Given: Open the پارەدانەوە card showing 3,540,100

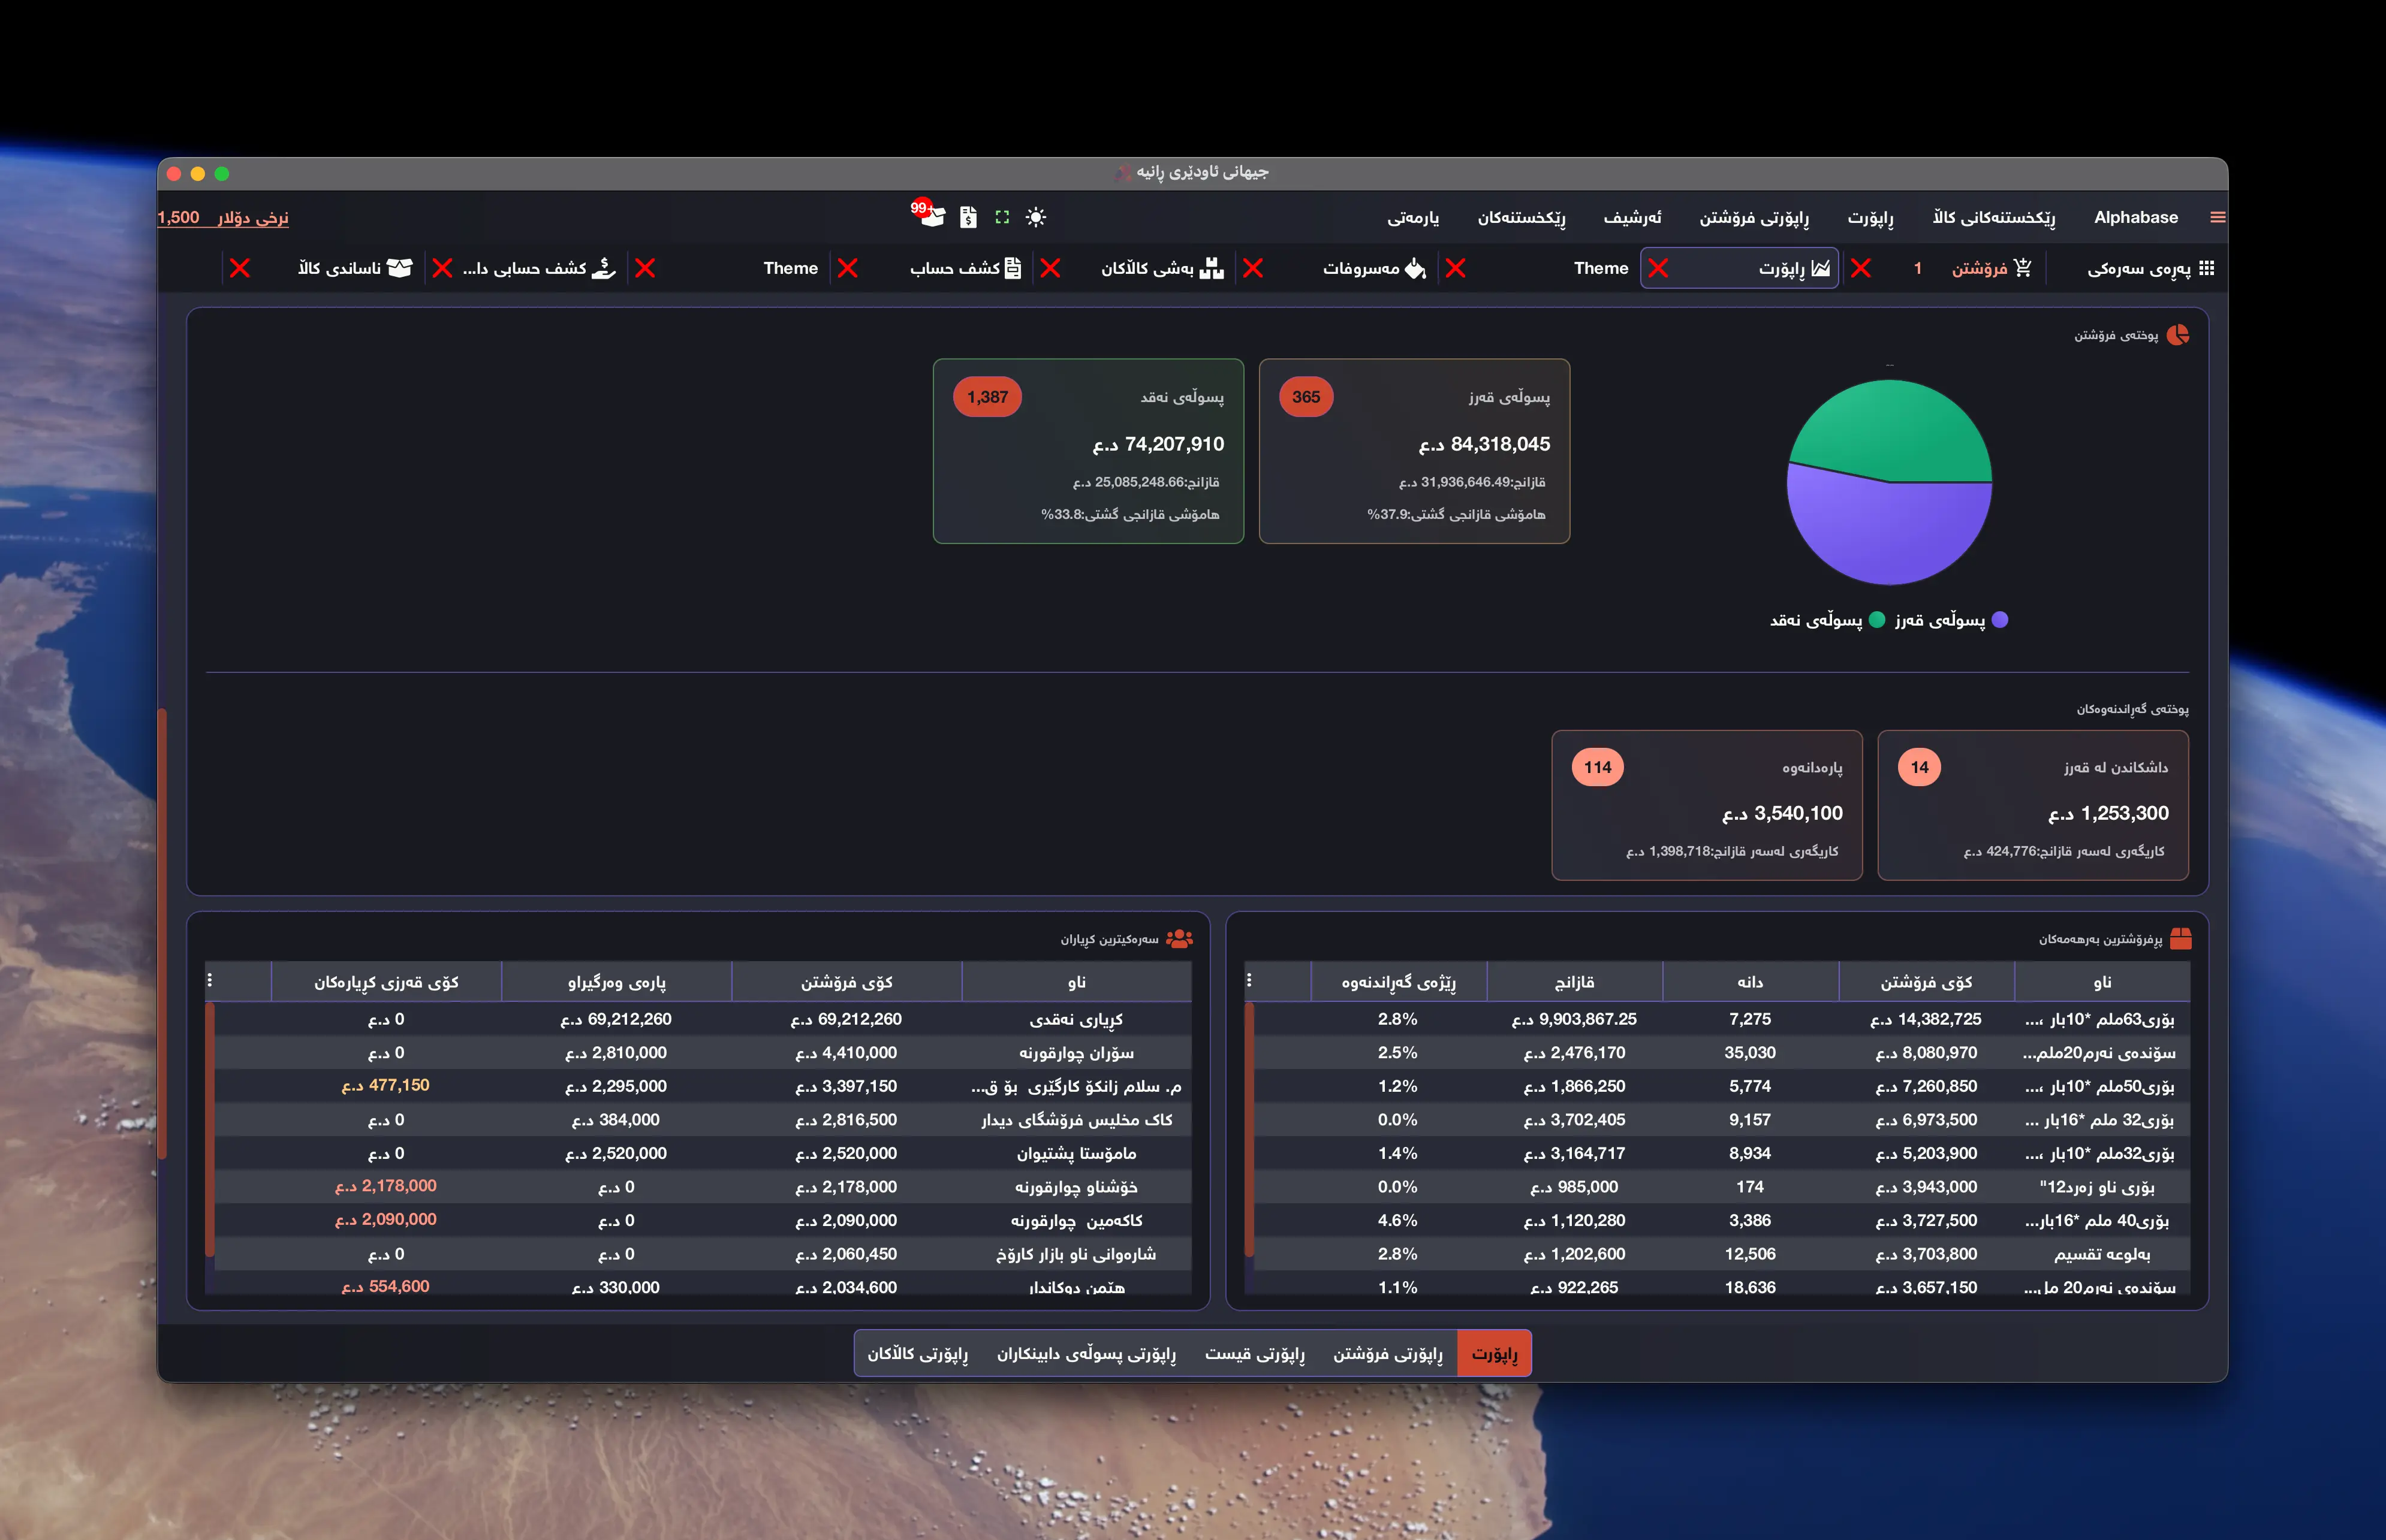Looking at the screenshot, I should click(1707, 805).
